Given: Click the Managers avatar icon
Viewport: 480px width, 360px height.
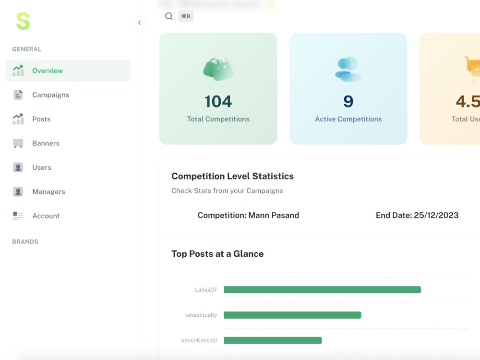Looking at the screenshot, I should click(18, 192).
